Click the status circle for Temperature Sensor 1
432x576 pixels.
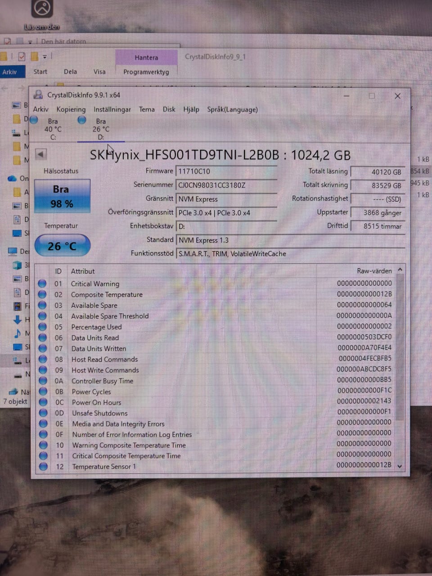point(43,466)
